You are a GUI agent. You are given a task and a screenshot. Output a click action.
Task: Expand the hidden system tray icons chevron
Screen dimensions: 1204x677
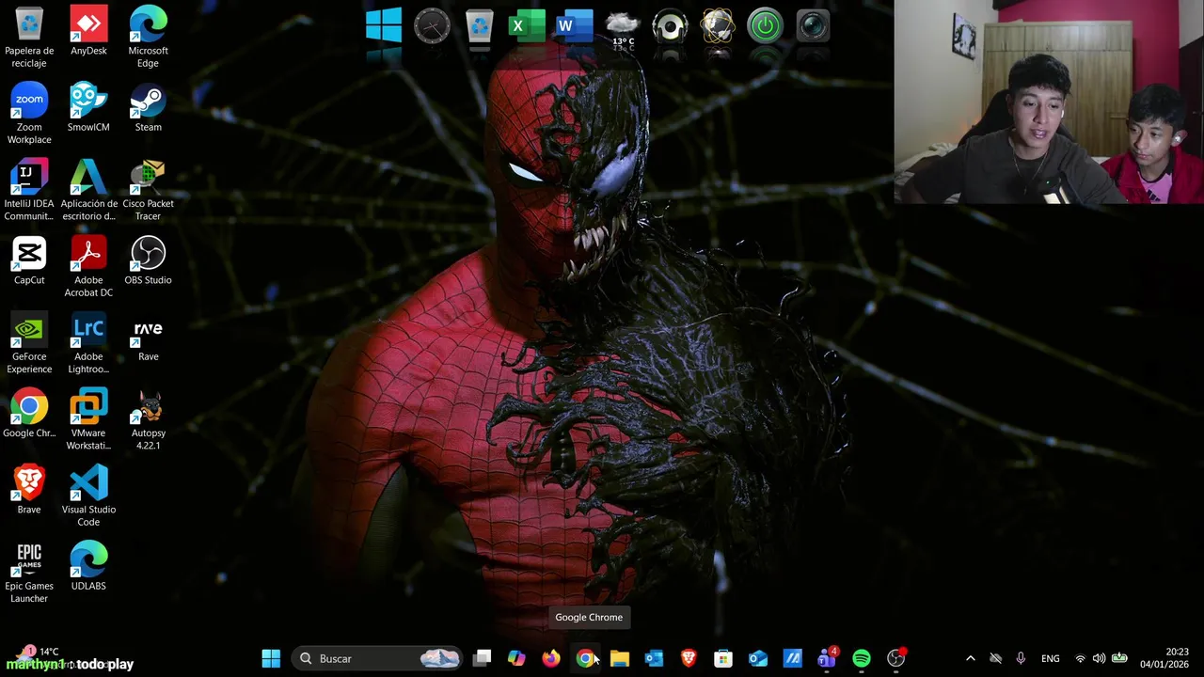[971, 658]
